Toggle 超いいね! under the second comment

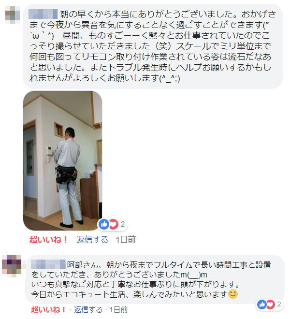tap(48, 310)
